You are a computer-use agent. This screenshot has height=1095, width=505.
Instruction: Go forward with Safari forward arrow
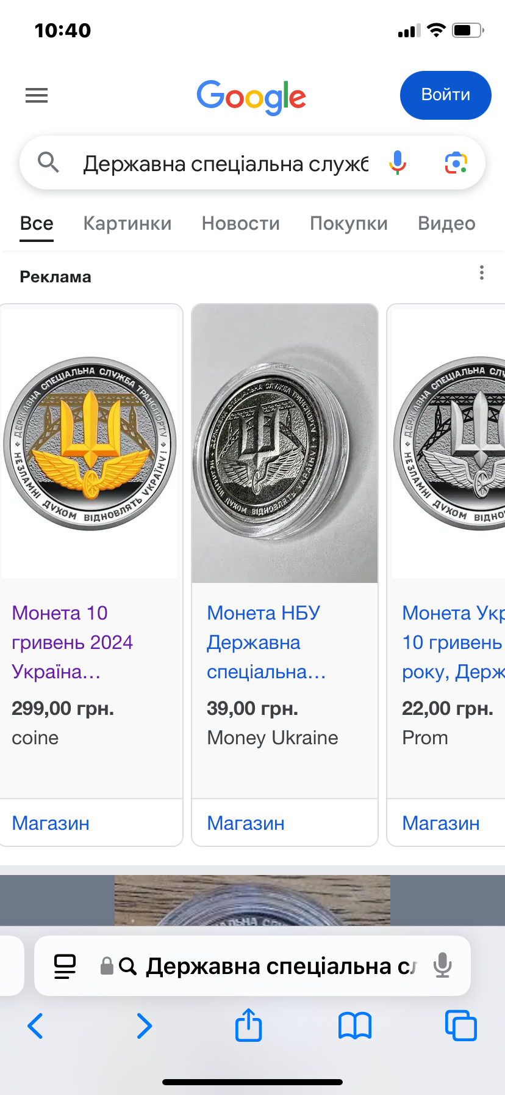[x=144, y=1025]
